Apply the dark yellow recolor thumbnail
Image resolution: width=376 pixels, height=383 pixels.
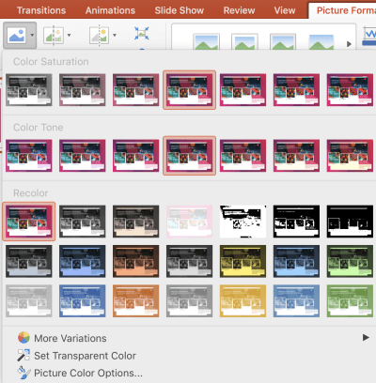coord(243,261)
